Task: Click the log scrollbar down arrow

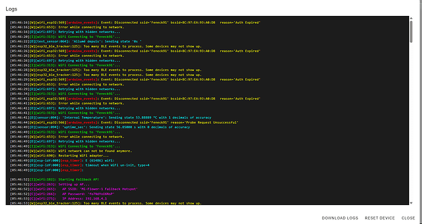Action: (x=411, y=203)
